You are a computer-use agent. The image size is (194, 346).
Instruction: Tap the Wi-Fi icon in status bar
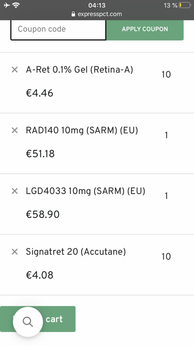tap(16, 5)
